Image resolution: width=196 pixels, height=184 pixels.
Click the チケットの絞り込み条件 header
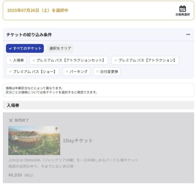(x=29, y=35)
